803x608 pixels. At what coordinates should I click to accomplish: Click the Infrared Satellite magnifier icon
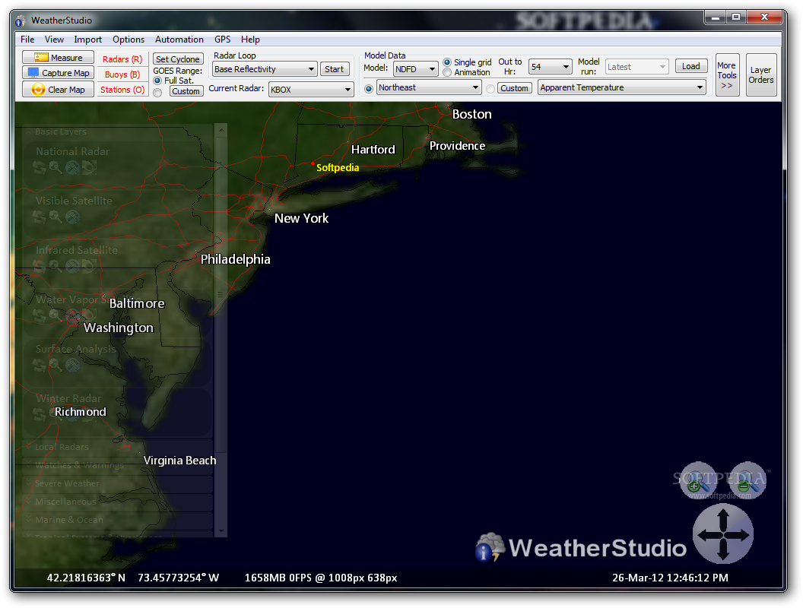tap(56, 266)
